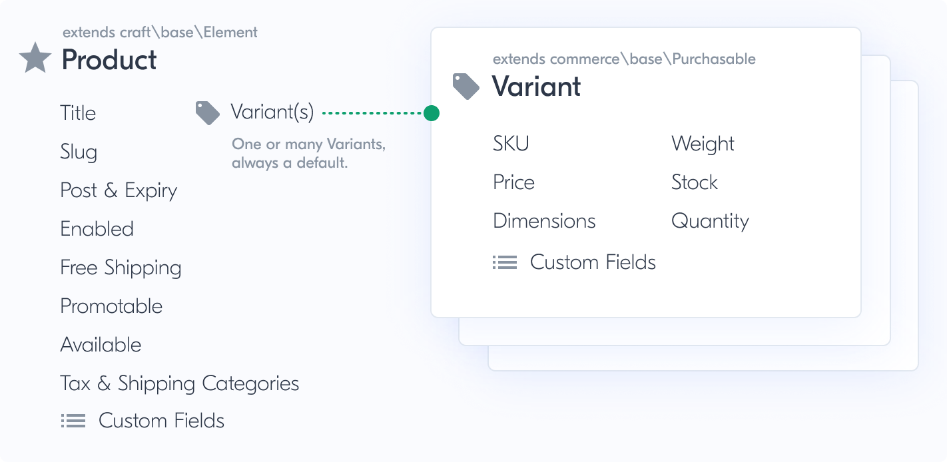This screenshot has height=462, width=947.
Task: Click the Slug field label
Action: 79,152
